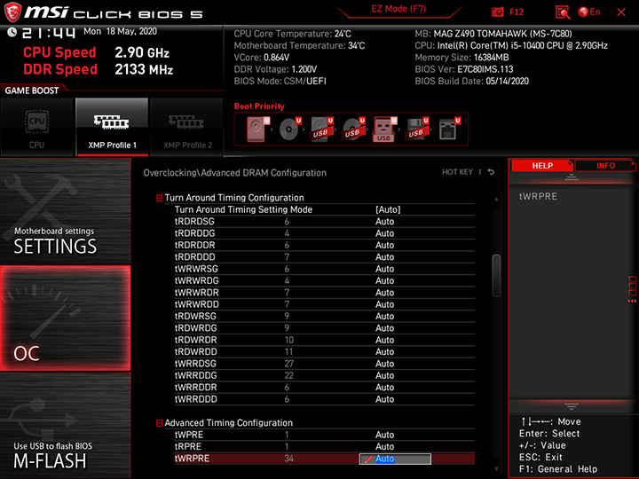Toggle the CPU Game Boost button
Image resolution: width=639 pixels, height=479 pixels.
click(36, 127)
